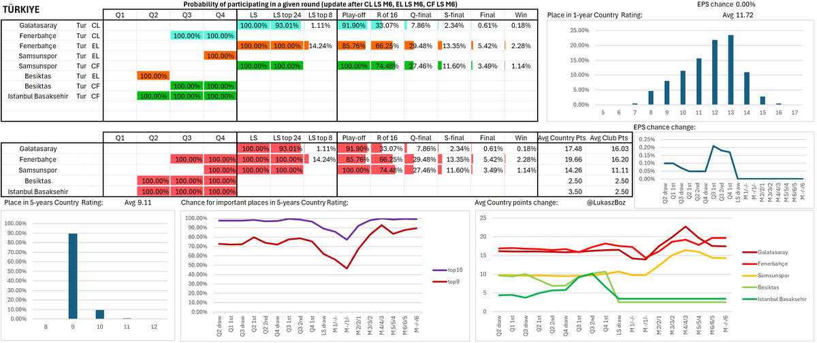Click the 11.60% S-final cell in Samsunspor Tur CF row
The image size is (817, 343).
[453, 66]
